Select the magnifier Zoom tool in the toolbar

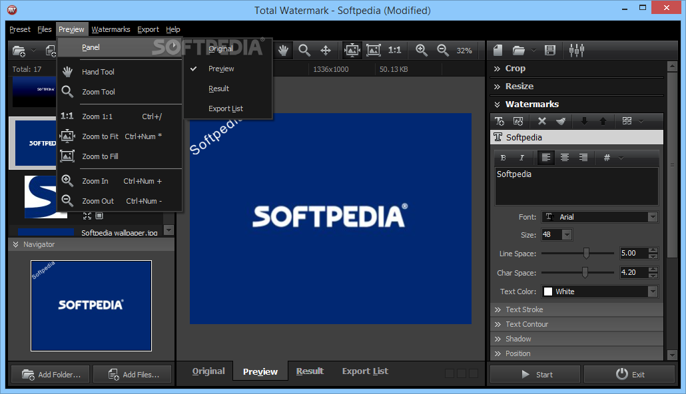304,51
